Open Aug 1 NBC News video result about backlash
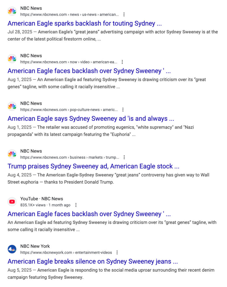The width and height of the screenshot is (227, 287). pyautogui.click(x=89, y=71)
